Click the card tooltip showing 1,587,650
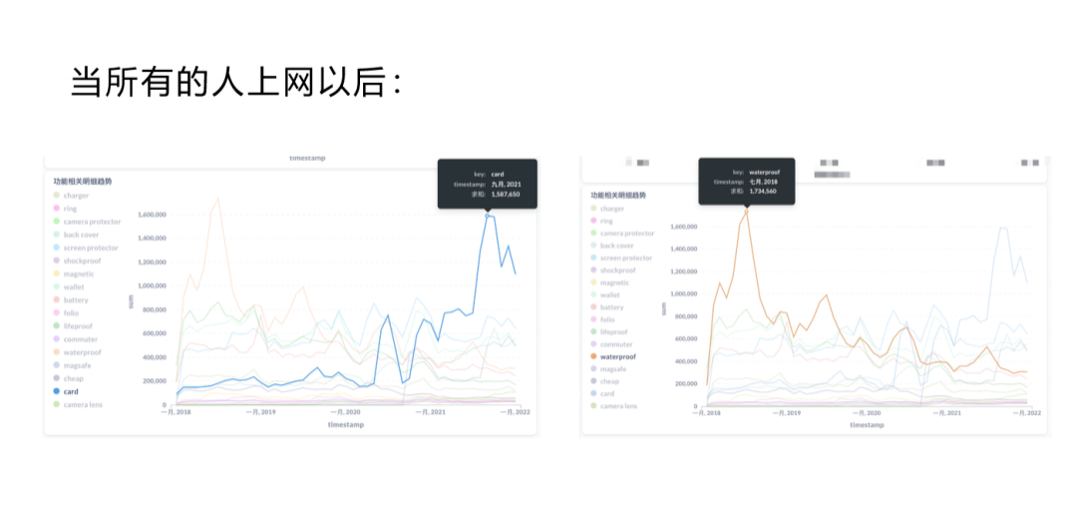 click(487, 184)
